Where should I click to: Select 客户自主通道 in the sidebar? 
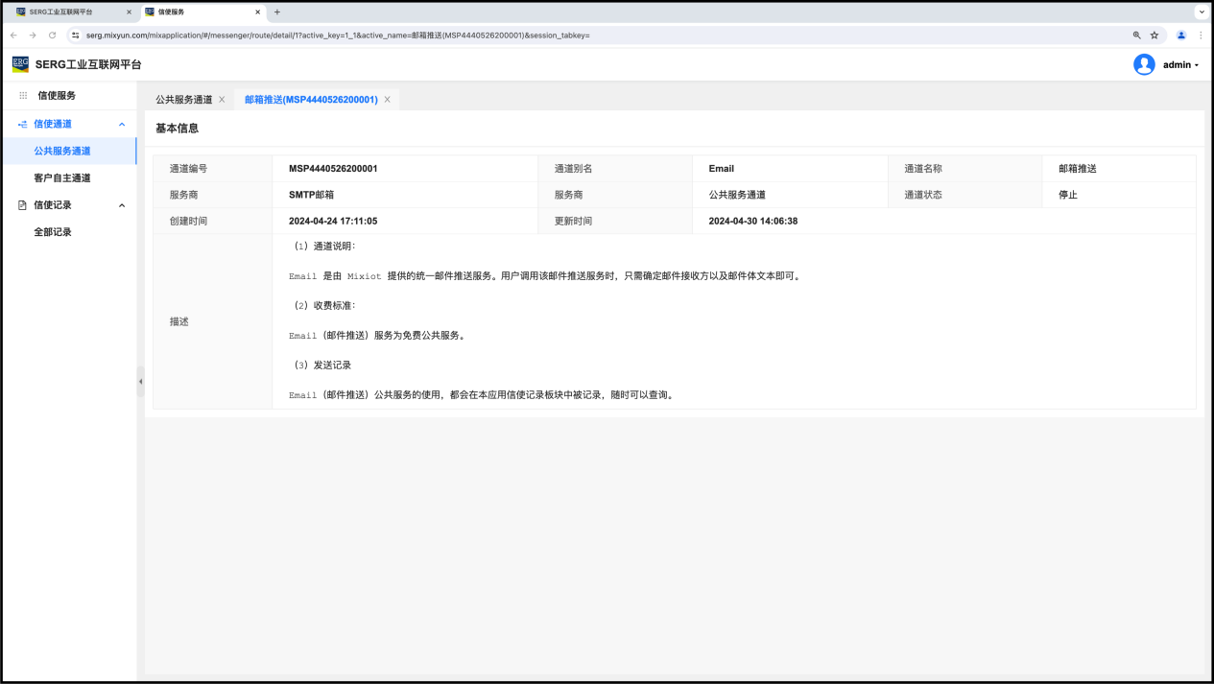(x=62, y=178)
